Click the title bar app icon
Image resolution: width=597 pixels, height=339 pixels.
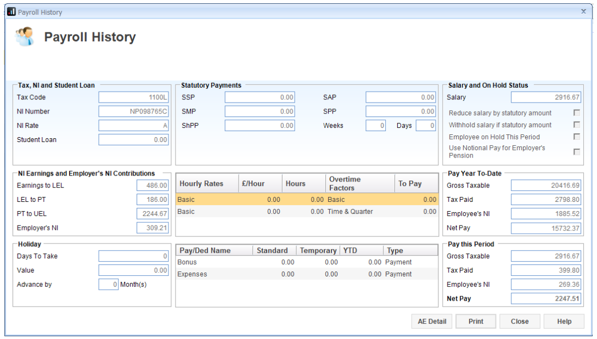pos(11,12)
